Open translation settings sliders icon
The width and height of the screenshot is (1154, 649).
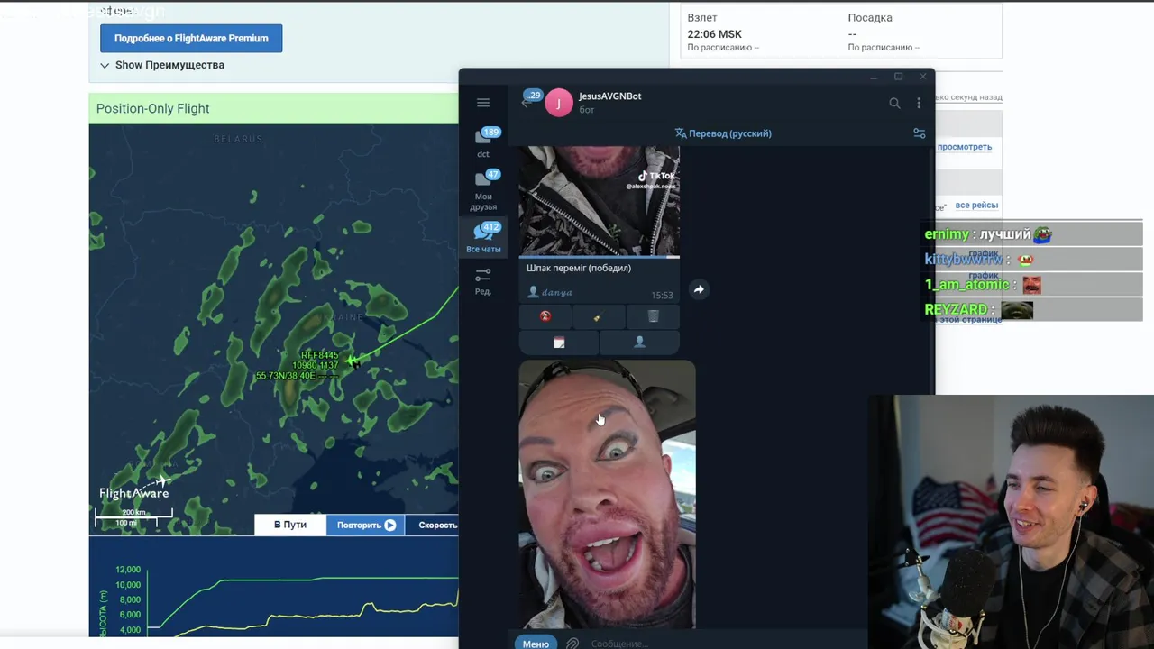tap(919, 133)
